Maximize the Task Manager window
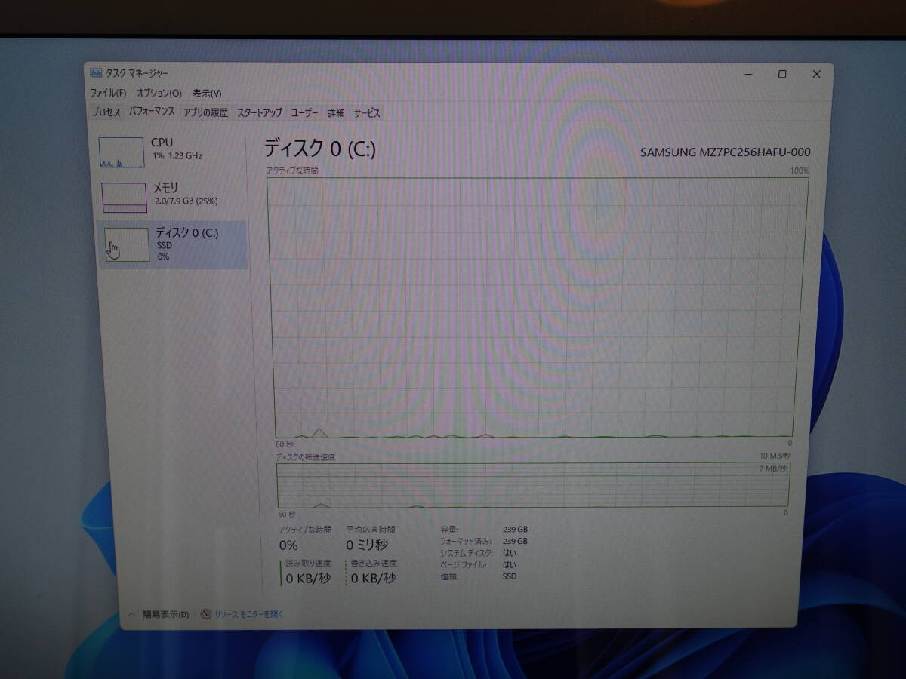The width and height of the screenshot is (906, 679). click(782, 74)
